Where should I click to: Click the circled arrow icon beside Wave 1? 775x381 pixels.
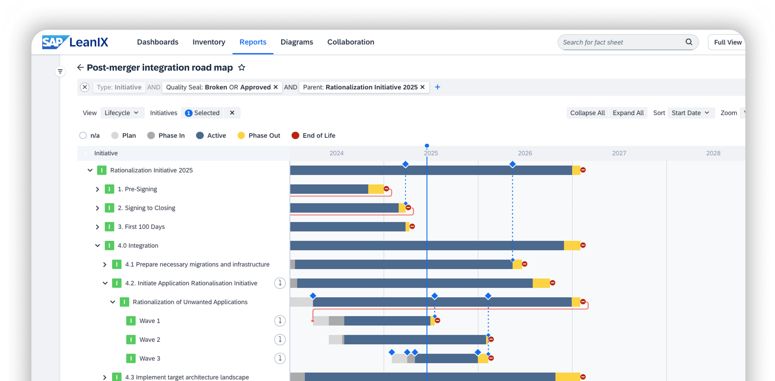click(x=280, y=321)
